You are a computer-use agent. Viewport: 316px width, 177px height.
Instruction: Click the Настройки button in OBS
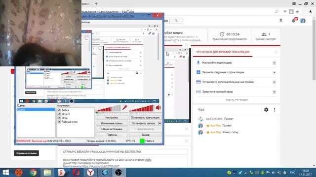pyautogui.click(x=112, y=118)
